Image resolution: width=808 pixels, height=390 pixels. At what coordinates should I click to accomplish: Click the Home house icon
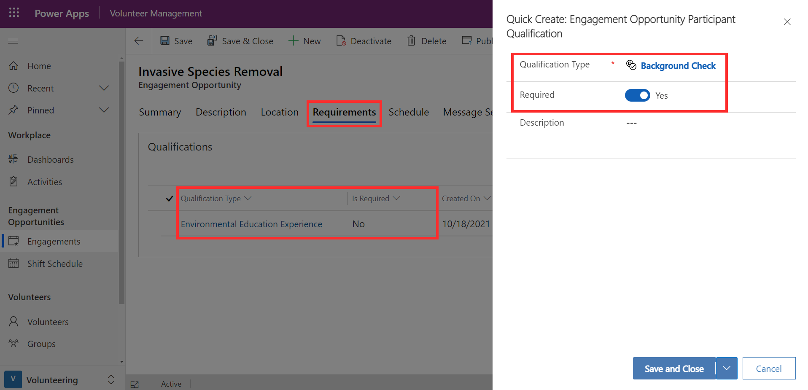pyautogui.click(x=13, y=66)
